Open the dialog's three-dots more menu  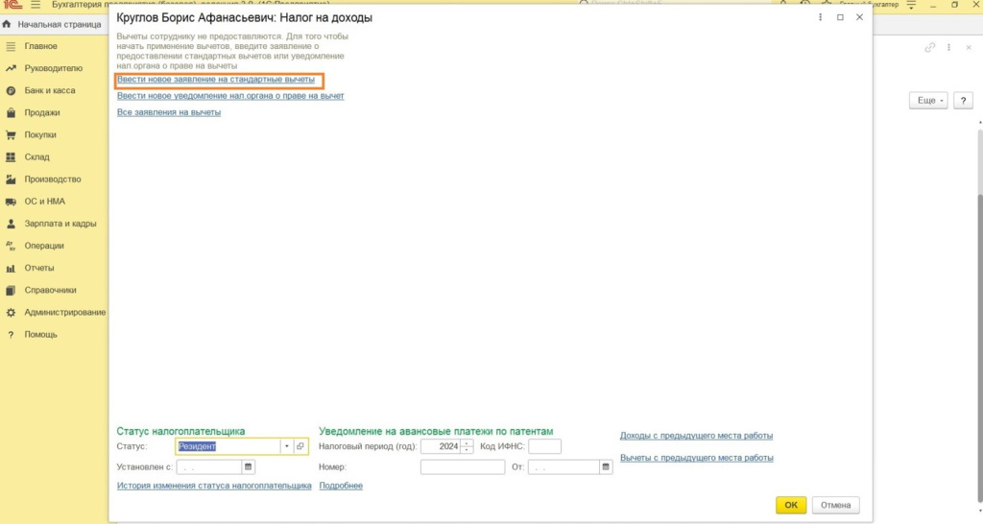820,17
